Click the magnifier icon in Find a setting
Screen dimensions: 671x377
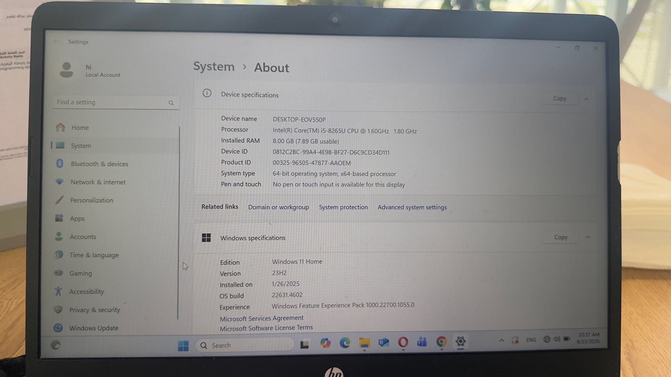(171, 103)
